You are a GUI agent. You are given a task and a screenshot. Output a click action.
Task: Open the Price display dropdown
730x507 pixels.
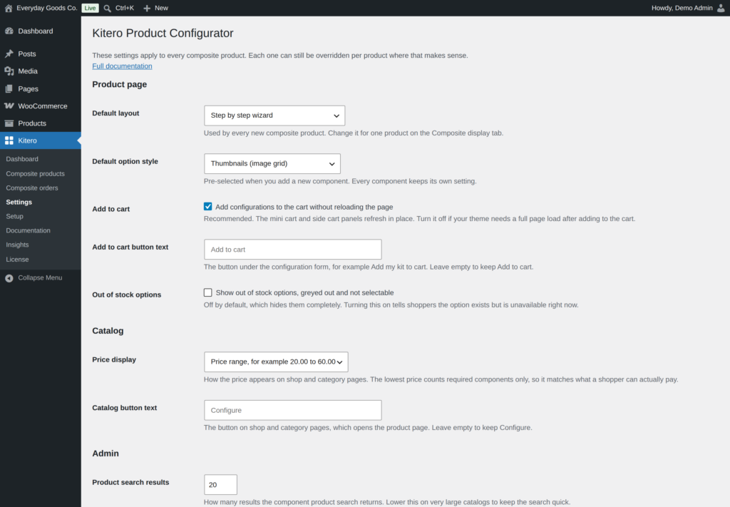(x=276, y=362)
